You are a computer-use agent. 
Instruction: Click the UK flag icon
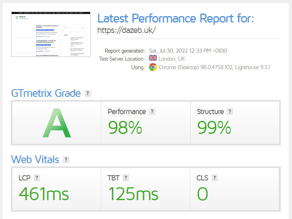click(x=153, y=58)
